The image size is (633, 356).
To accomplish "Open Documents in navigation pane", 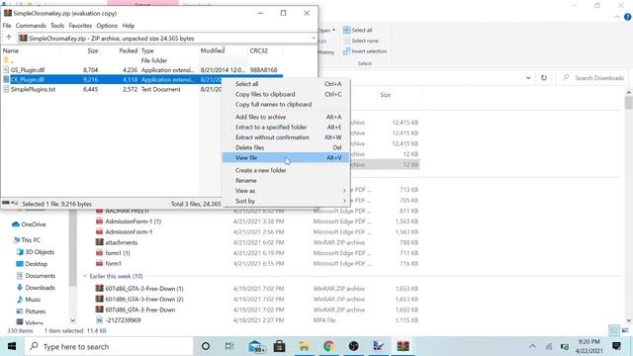I will 36,276.
